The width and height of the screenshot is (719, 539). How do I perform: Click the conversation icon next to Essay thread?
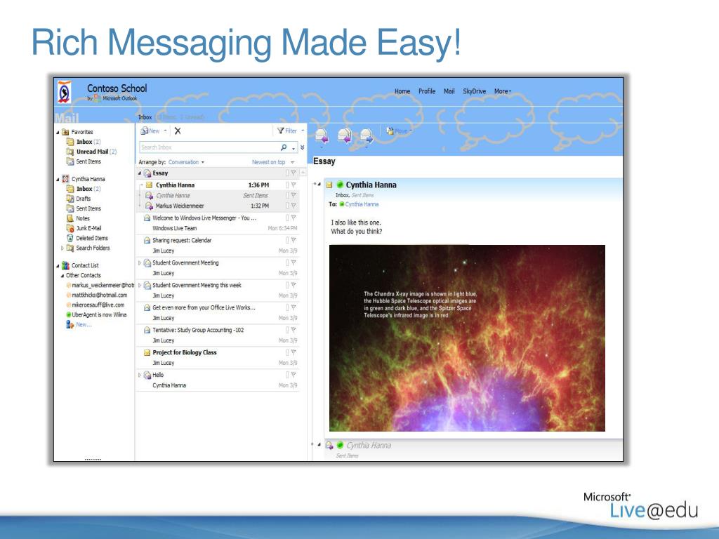[147, 173]
